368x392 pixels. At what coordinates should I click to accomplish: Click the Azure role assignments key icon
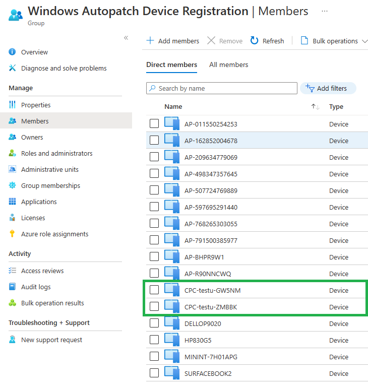click(12, 233)
